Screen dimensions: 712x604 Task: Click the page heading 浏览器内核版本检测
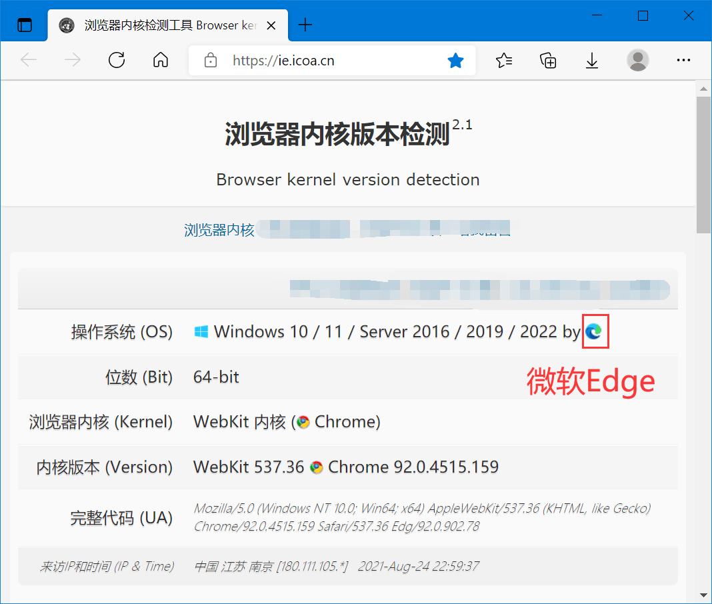coord(337,135)
